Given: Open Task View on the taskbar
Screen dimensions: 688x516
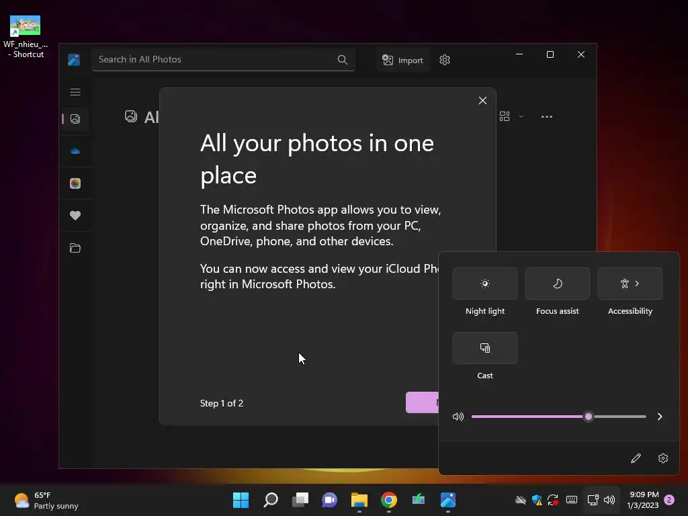Looking at the screenshot, I should coord(300,500).
